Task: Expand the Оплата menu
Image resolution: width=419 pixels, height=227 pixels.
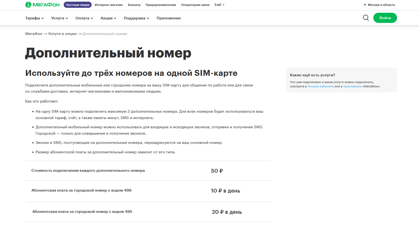Action: [x=84, y=18]
